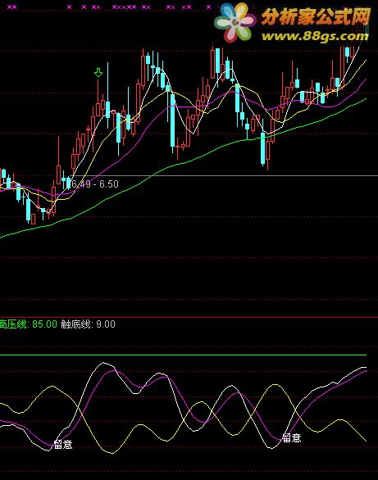
Task: Select the rightmost single magenta x marker
Action: pos(208,7)
